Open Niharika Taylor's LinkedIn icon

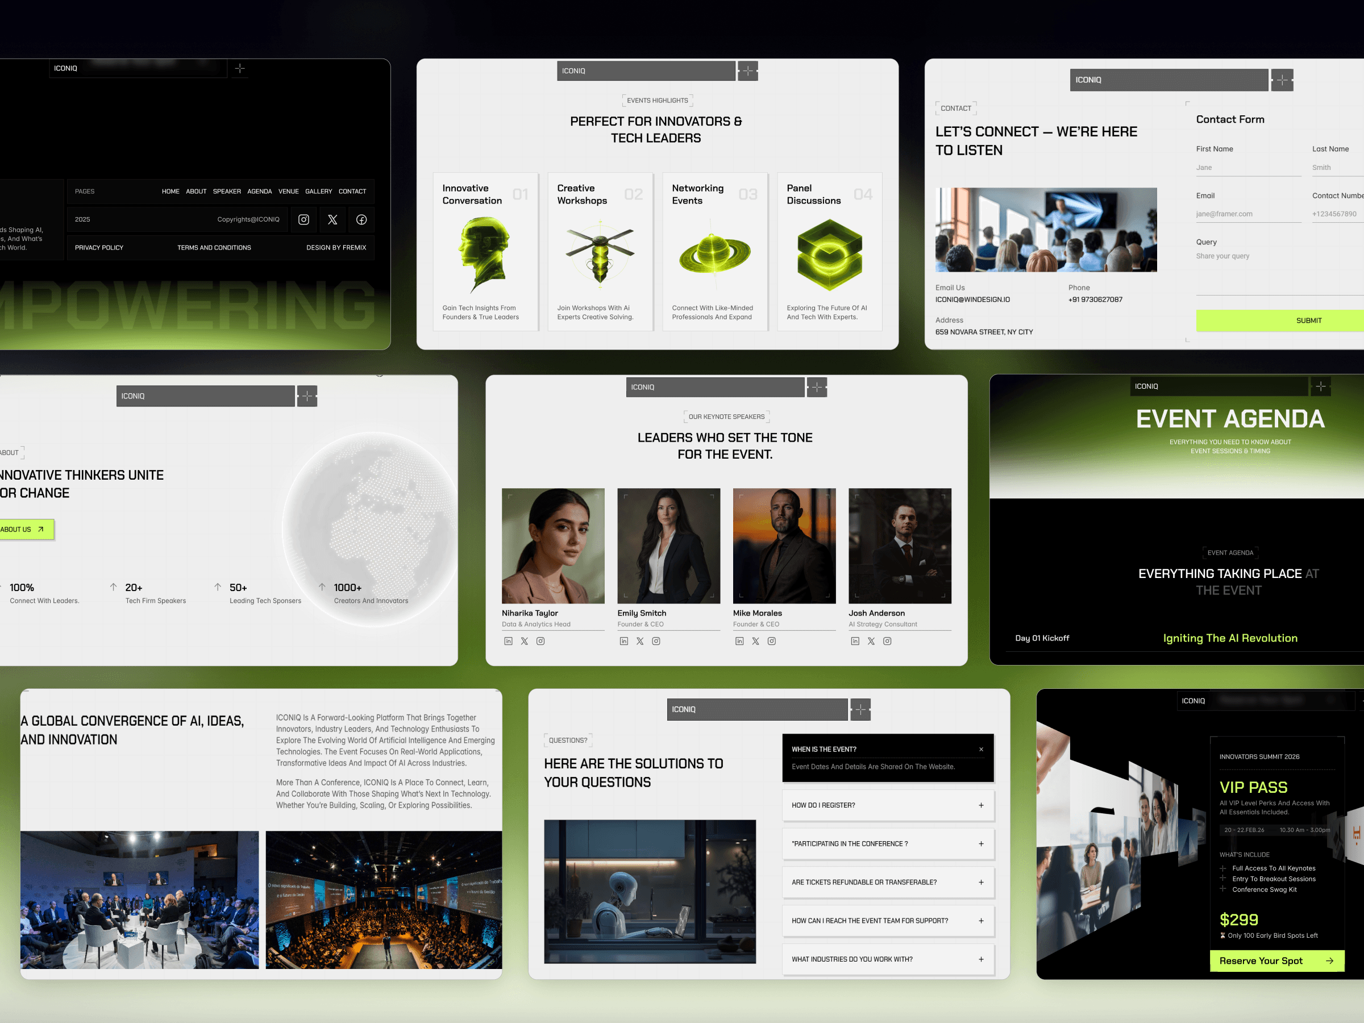508,641
